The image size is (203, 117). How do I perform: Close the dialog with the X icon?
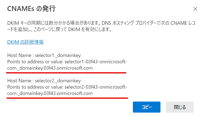click(x=195, y=9)
